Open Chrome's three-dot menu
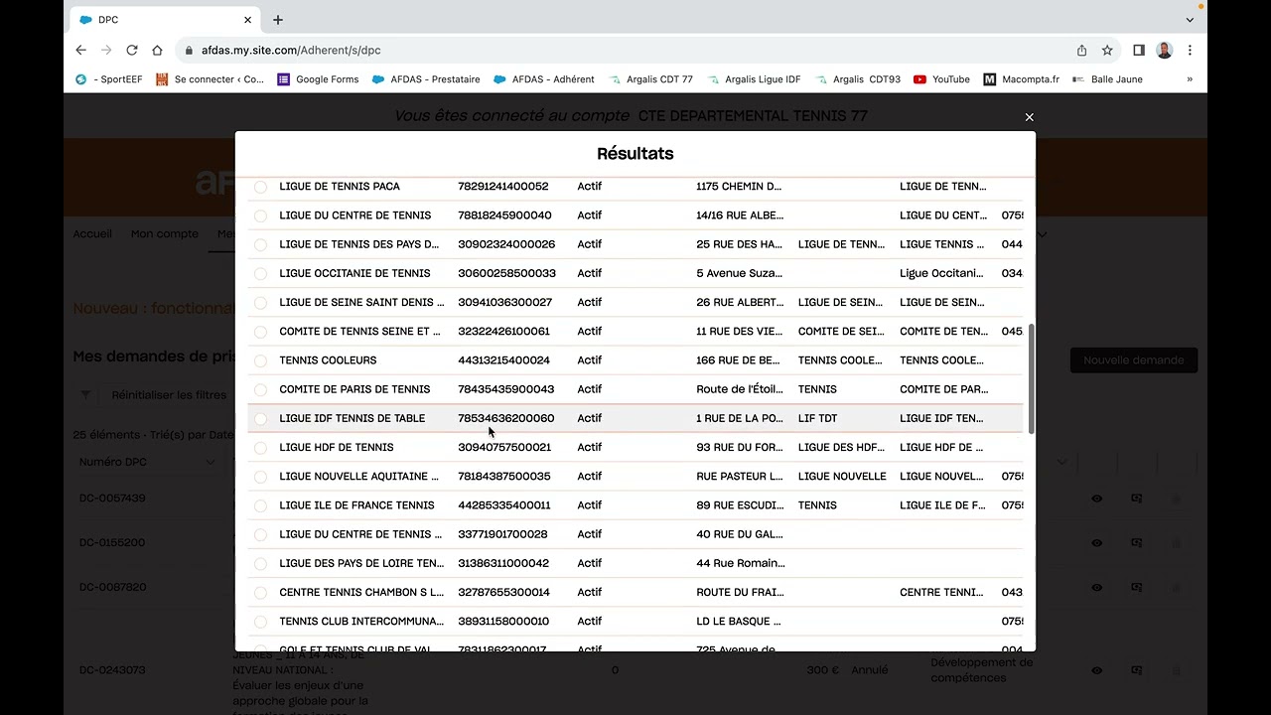1271x715 pixels. 1190,50
